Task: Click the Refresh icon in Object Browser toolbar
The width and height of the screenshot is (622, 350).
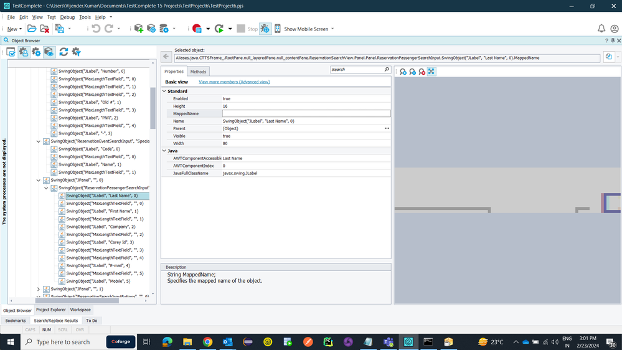Action: [x=64, y=52]
